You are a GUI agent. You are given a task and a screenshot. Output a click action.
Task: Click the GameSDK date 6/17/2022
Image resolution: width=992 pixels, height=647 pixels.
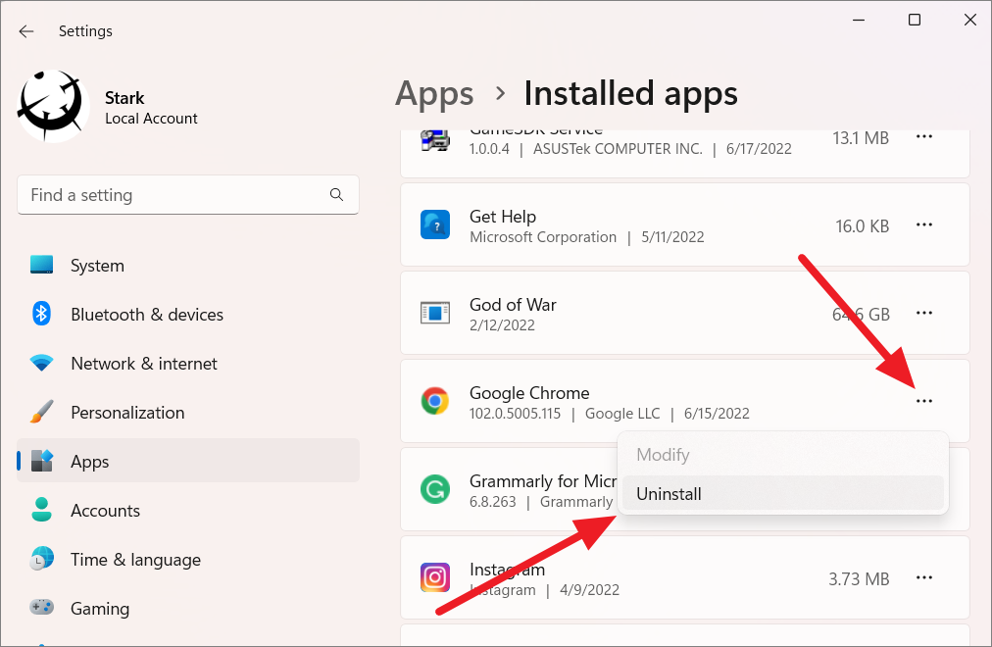[x=759, y=149]
